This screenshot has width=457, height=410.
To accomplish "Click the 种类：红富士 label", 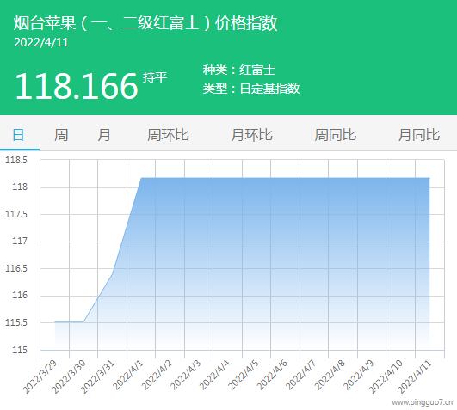I will click(239, 70).
